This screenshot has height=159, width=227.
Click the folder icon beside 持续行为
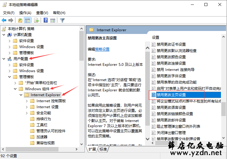(x=32, y=119)
